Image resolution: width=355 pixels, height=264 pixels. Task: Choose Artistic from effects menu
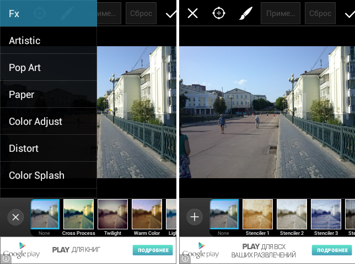coord(48,41)
